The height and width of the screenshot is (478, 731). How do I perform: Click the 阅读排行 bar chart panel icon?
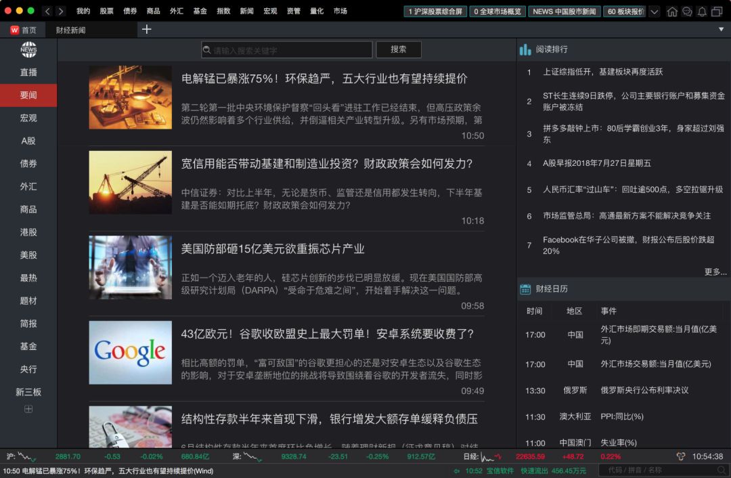[x=527, y=49]
